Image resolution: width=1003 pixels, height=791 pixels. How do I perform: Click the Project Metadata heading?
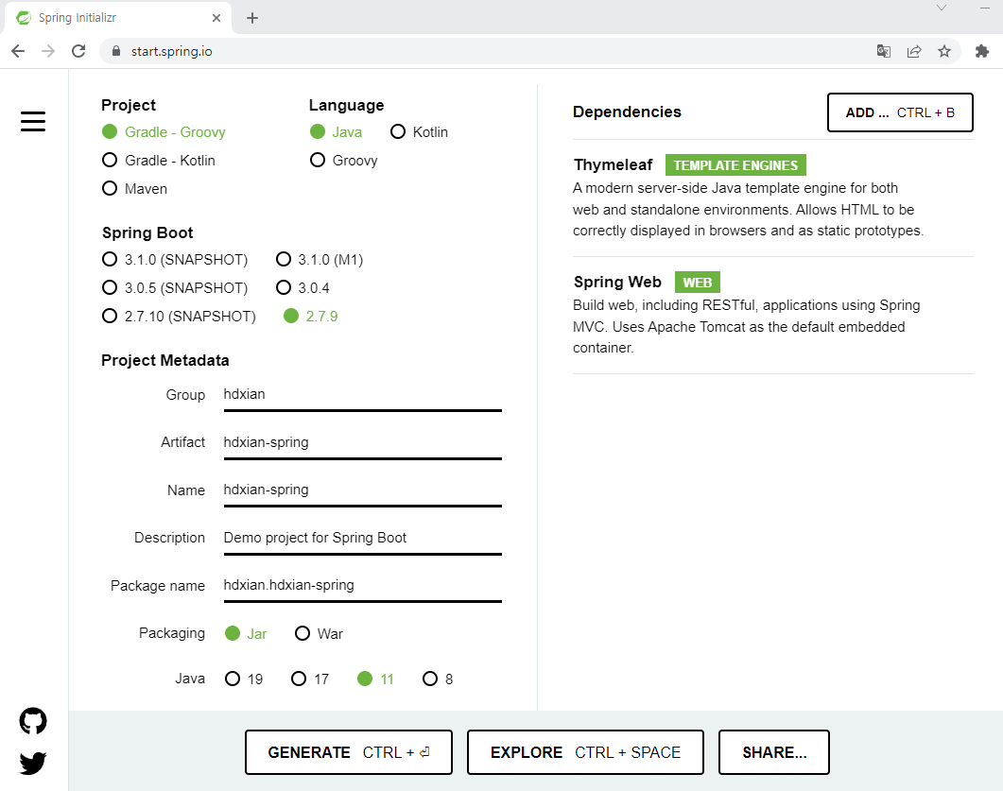[165, 360]
